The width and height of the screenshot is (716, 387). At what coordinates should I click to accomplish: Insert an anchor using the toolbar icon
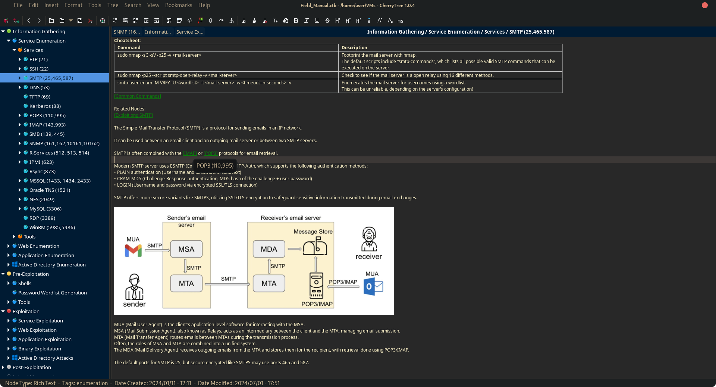tap(232, 21)
